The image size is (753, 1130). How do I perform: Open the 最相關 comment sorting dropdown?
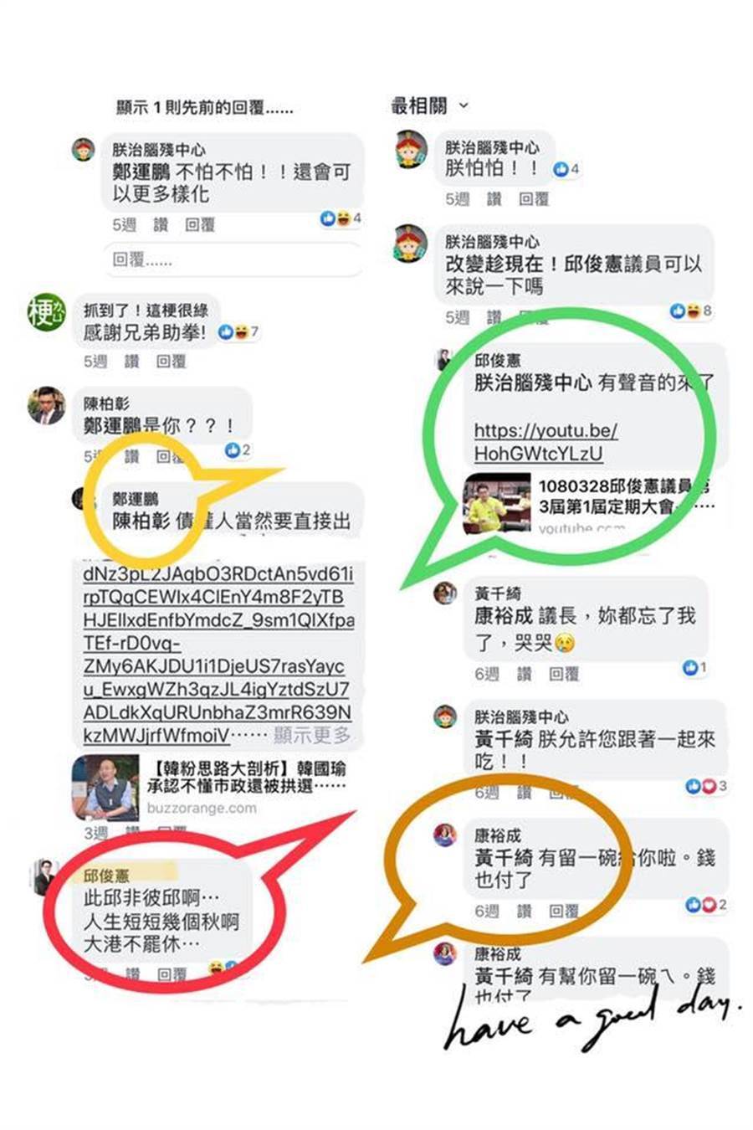pyautogui.click(x=430, y=106)
